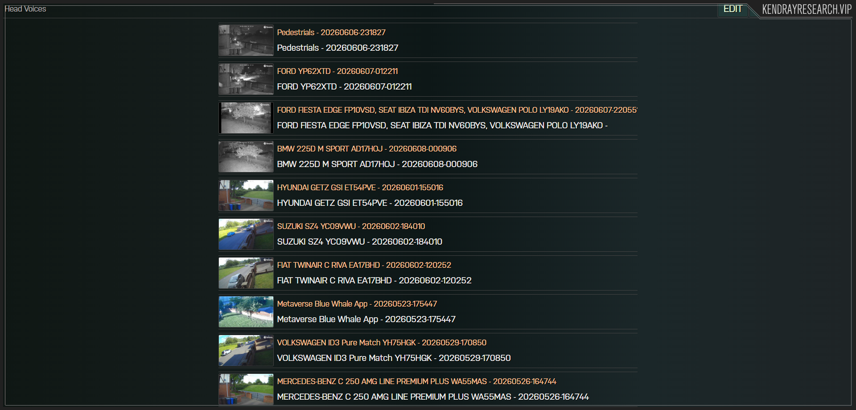Click the EDIT button
The width and height of the screenshot is (856, 410).
tap(733, 9)
